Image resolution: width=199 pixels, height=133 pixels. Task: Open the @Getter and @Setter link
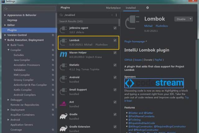[x=141, y=113]
